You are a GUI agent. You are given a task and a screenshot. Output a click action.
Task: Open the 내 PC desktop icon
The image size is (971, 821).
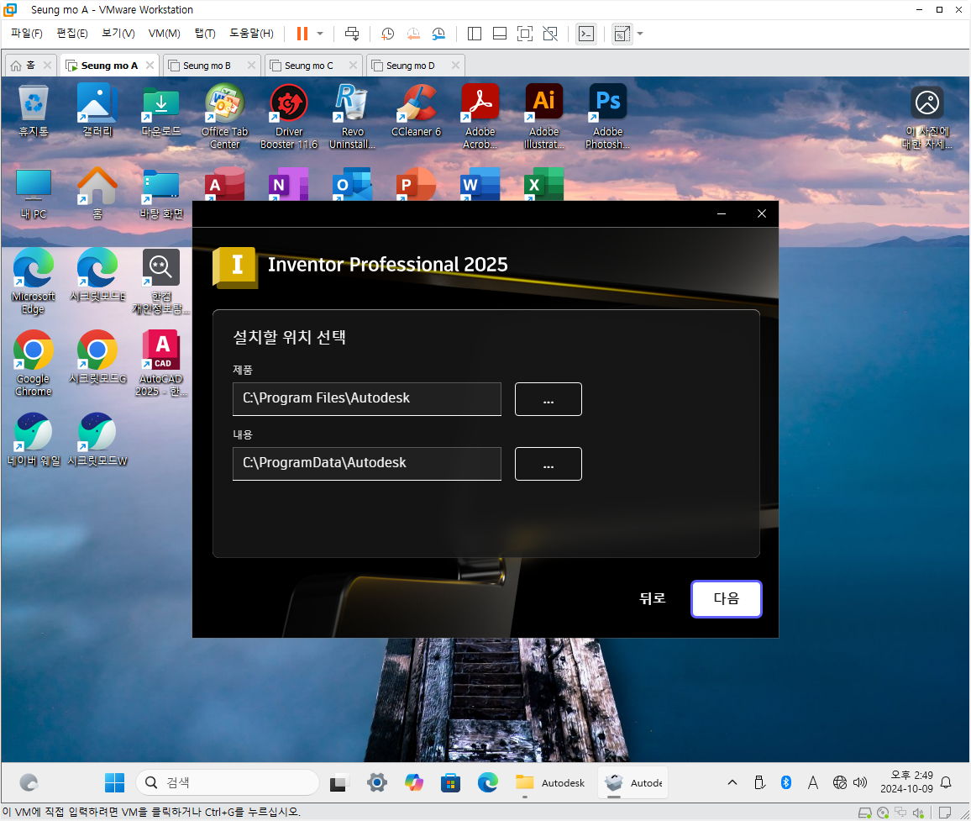(34, 193)
